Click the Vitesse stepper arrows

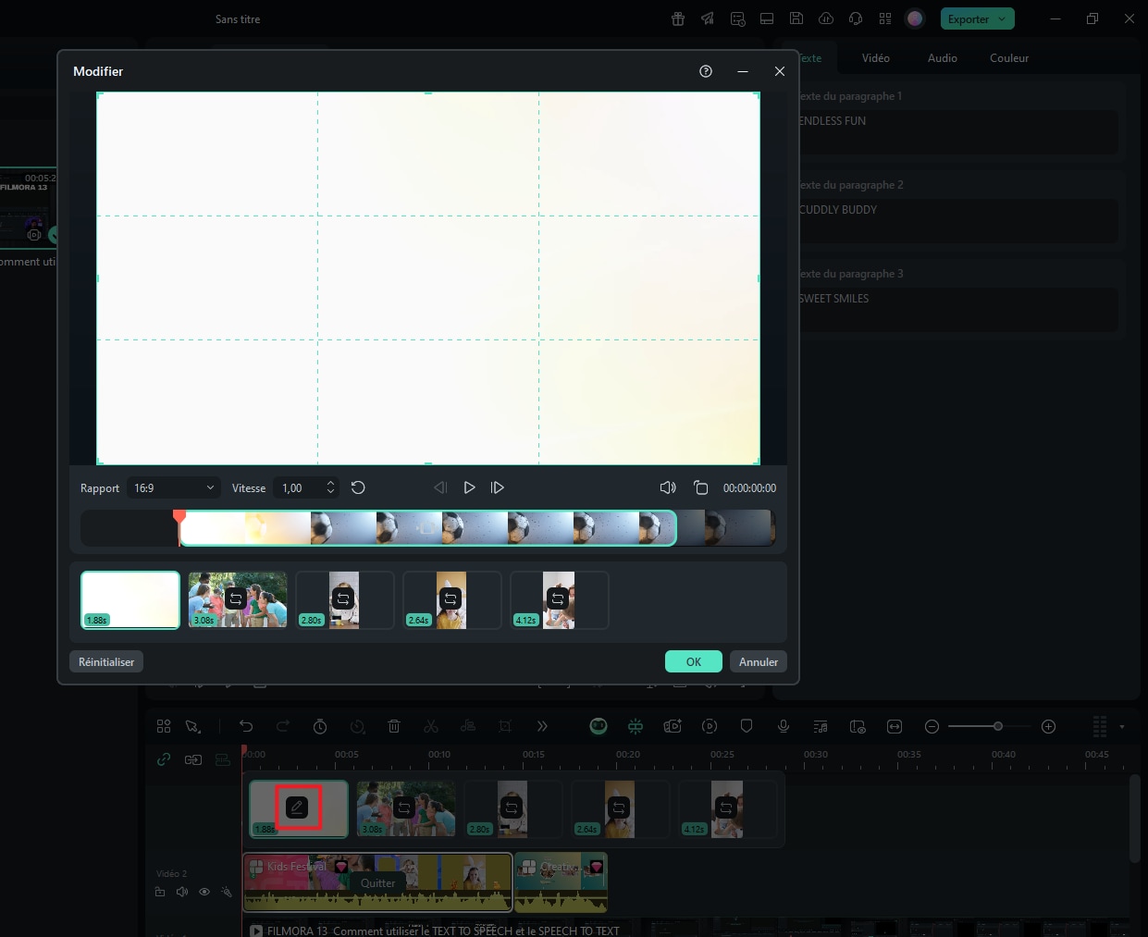330,487
